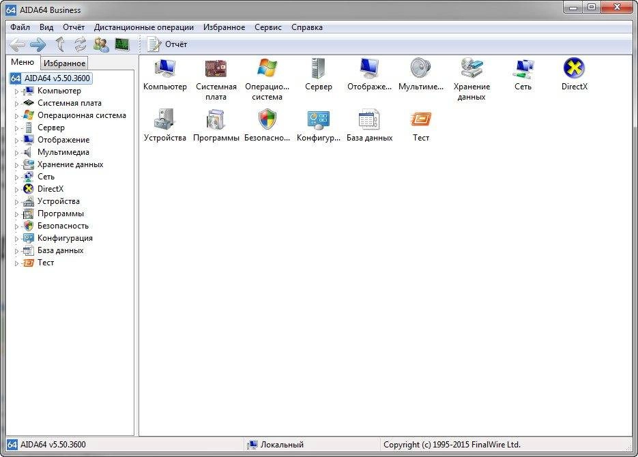Select База данных in the tree

[60, 250]
